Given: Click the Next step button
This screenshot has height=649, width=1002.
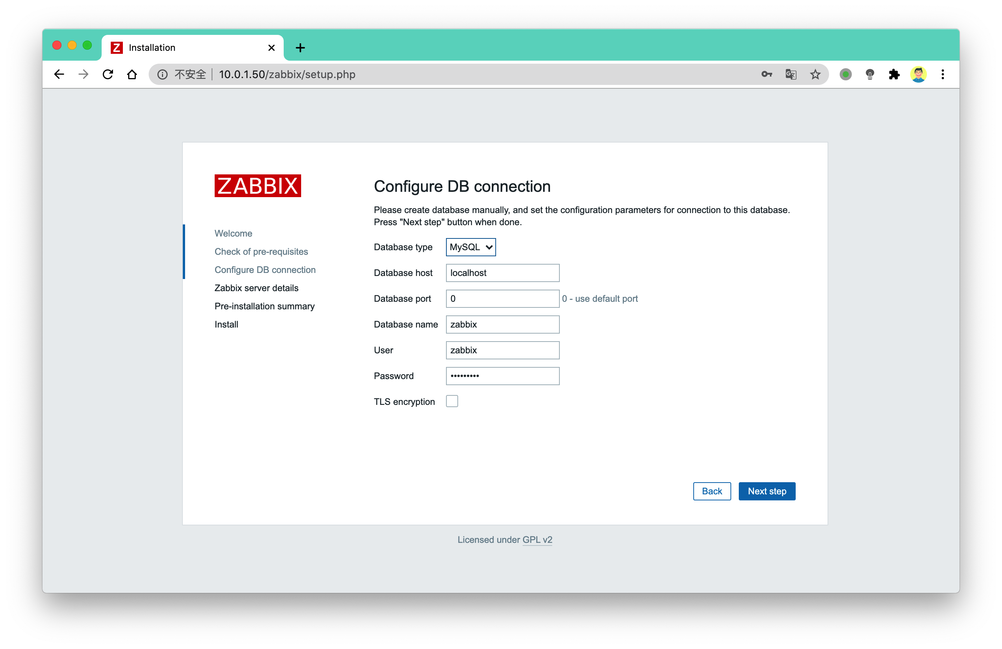Looking at the screenshot, I should click(x=766, y=491).
